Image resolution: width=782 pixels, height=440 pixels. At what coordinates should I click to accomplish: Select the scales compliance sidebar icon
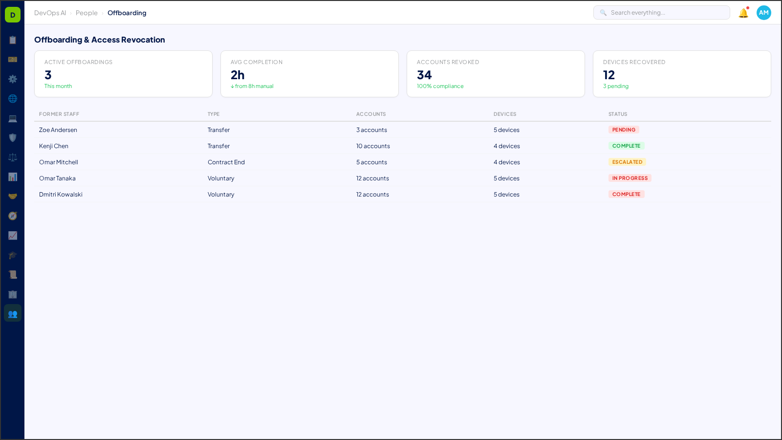click(13, 157)
